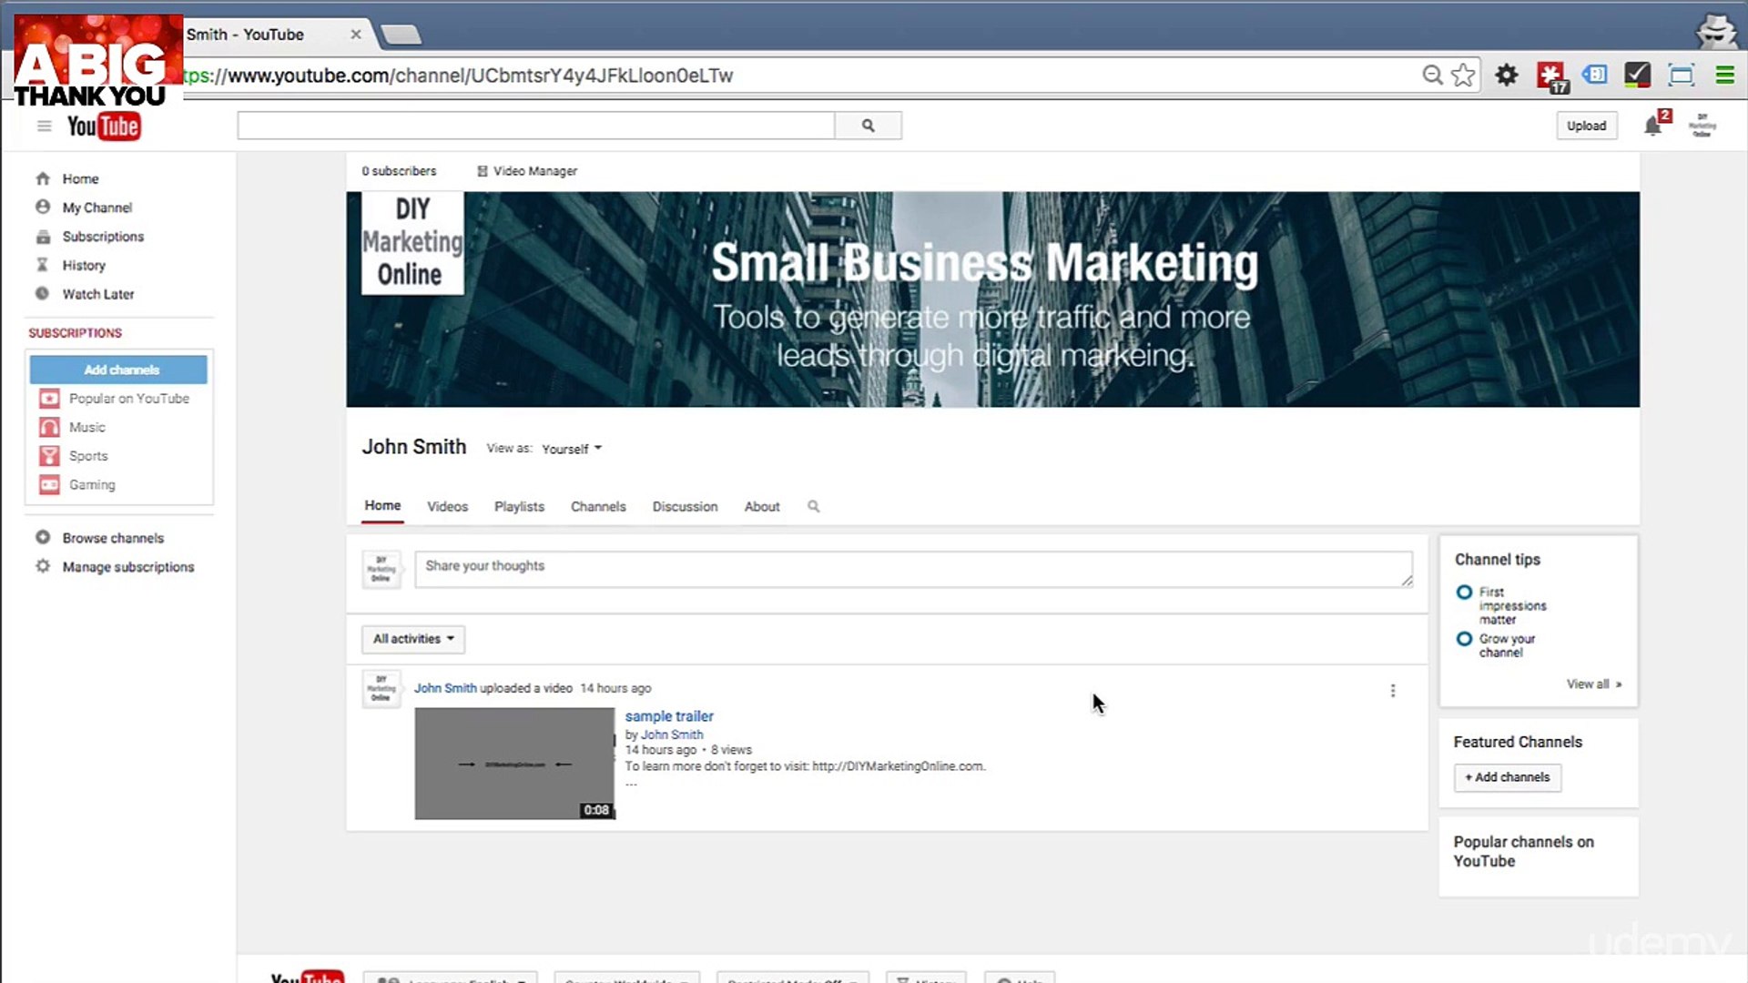The image size is (1748, 983).
Task: Open the Music subscription channel
Action: 86,427
